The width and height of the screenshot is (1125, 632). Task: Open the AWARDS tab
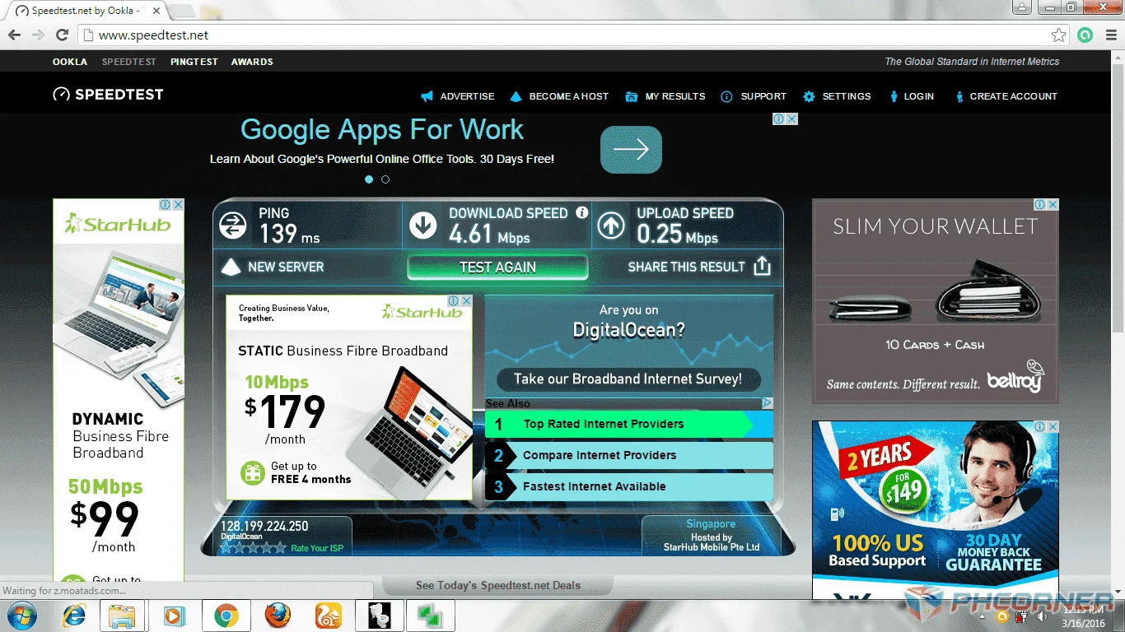(x=252, y=62)
